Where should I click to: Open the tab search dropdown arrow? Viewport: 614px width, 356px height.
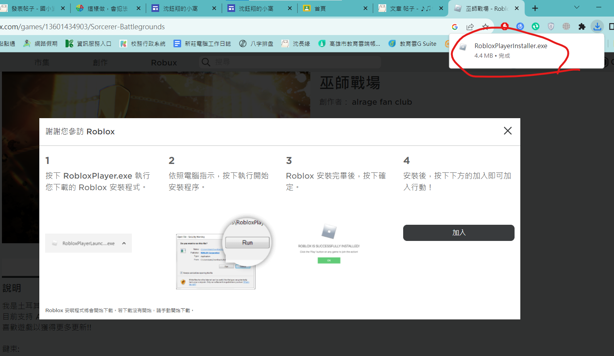point(577,8)
